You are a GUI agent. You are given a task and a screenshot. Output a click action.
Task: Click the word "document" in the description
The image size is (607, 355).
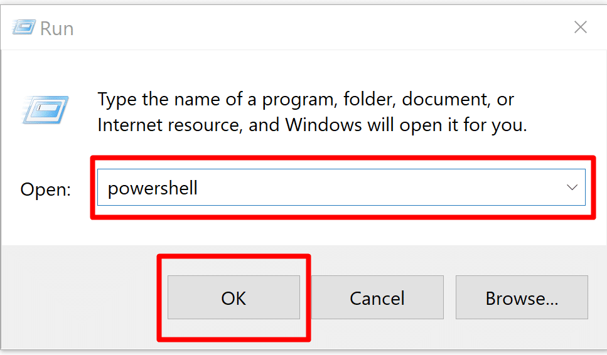(441, 99)
